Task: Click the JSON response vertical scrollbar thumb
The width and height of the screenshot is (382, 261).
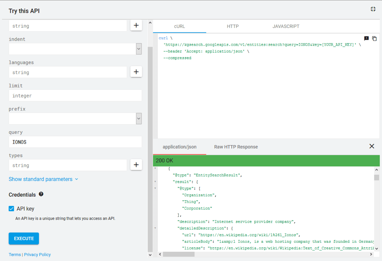Action: 377,178
